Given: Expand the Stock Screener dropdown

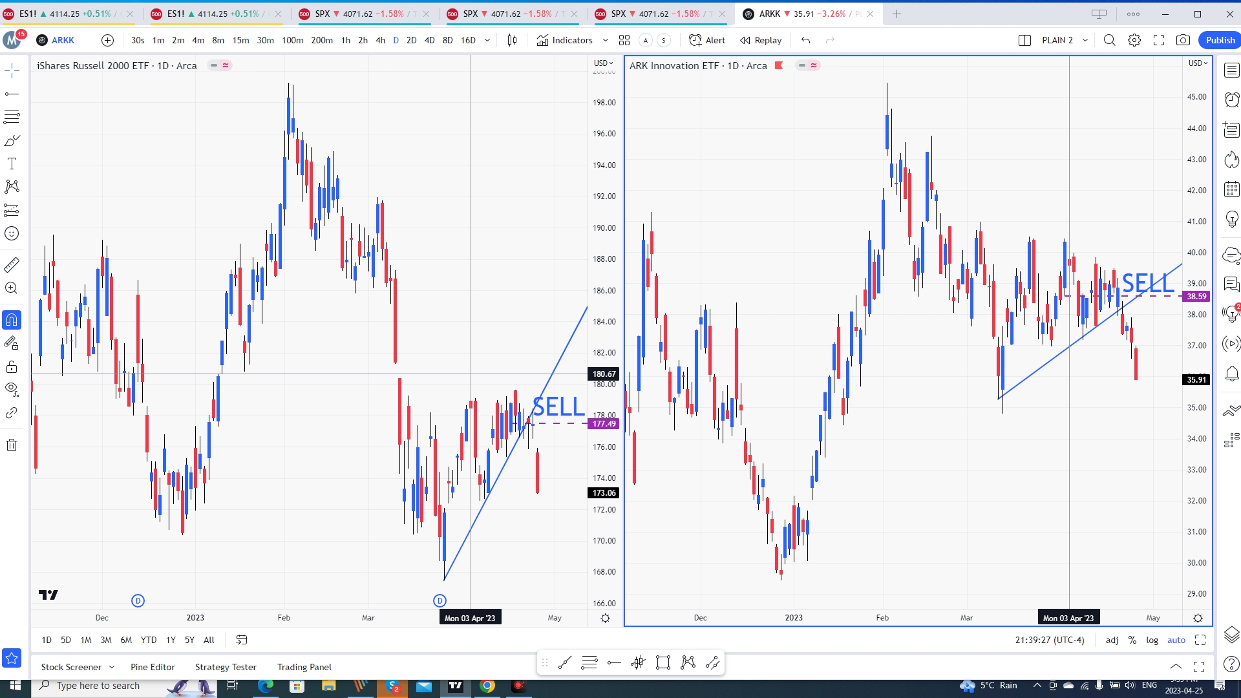Looking at the screenshot, I should 112,667.
